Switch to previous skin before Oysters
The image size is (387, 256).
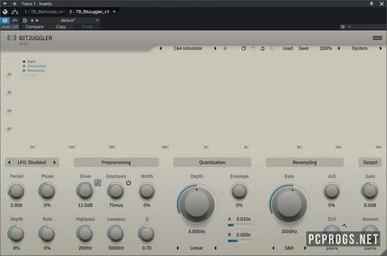(339, 48)
